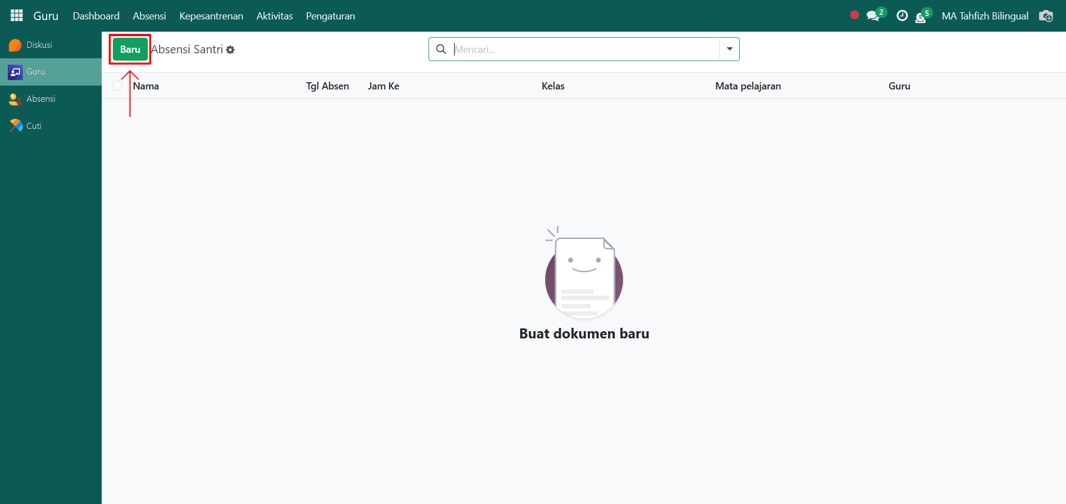This screenshot has height=504, width=1066.
Task: Click the magnifier search icon
Action: pyautogui.click(x=441, y=49)
